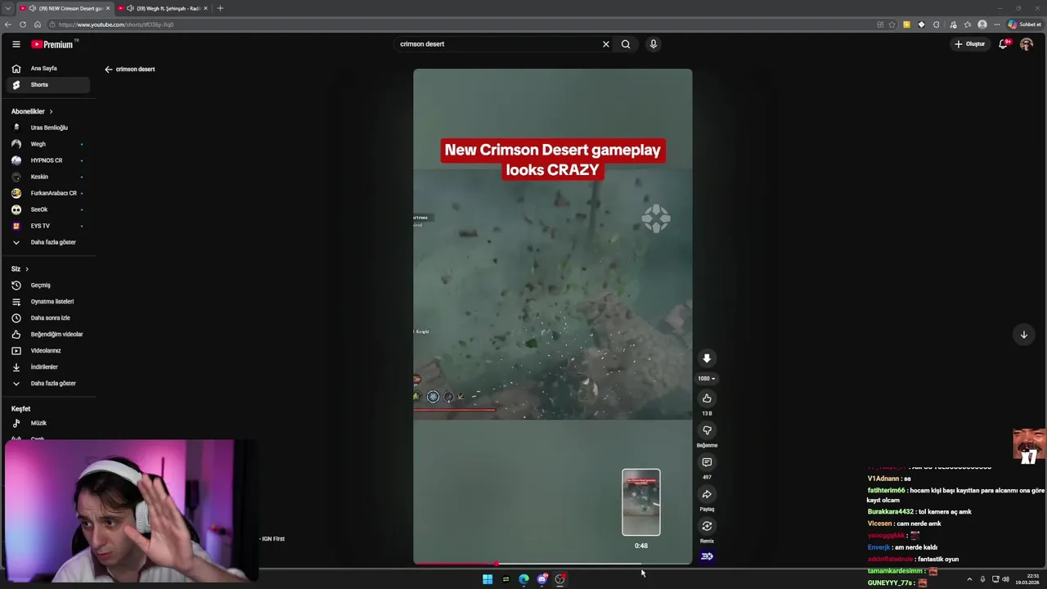Open taskbar volume control
This screenshot has height=589, width=1047.
[x=1005, y=579]
